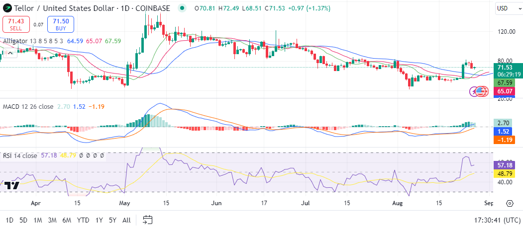The width and height of the screenshot is (523, 227).
Task: Click the SELL 71.43 button
Action: pos(16,24)
